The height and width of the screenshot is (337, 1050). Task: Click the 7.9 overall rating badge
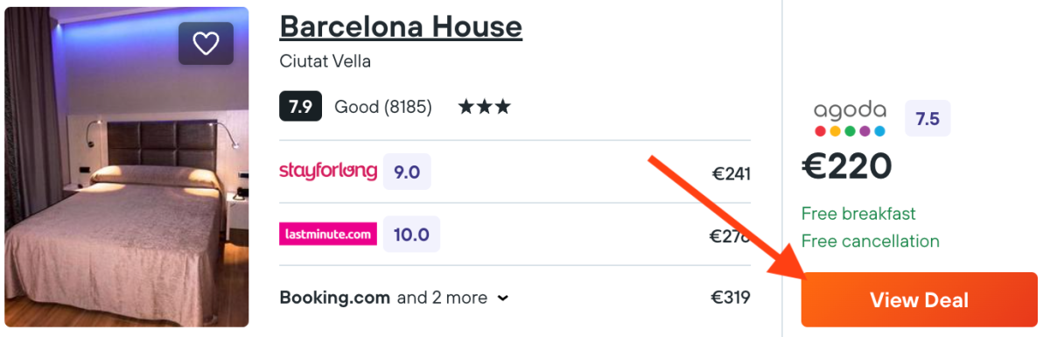click(300, 107)
